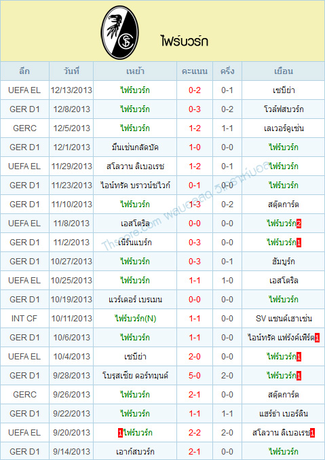This screenshot has height=460, width=325.
Task: Click away team เซบีย่า in the 12/13/2013 row
Action: pyautogui.click(x=284, y=90)
